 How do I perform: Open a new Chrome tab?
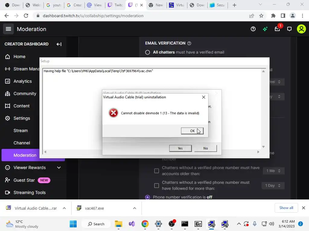pos(234,5)
